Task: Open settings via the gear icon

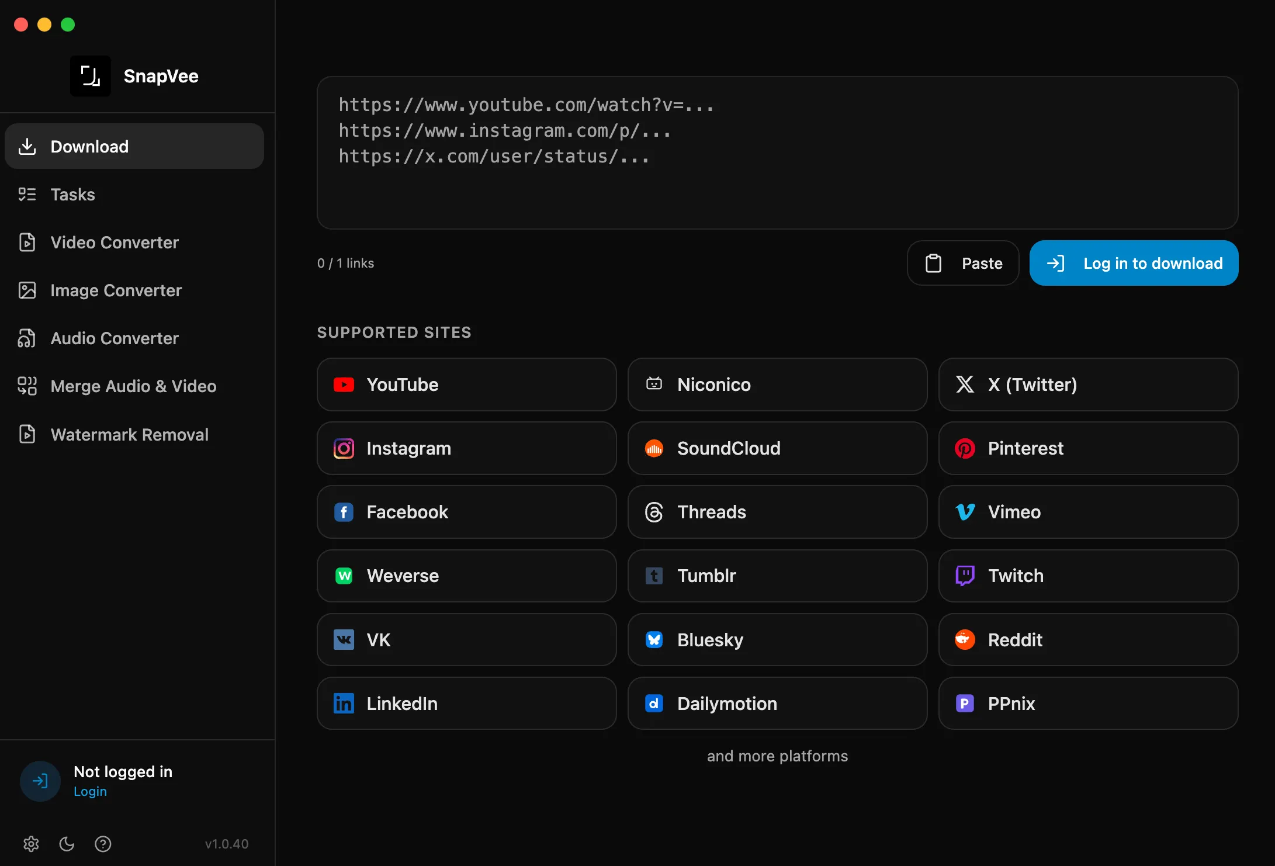Action: 31,844
